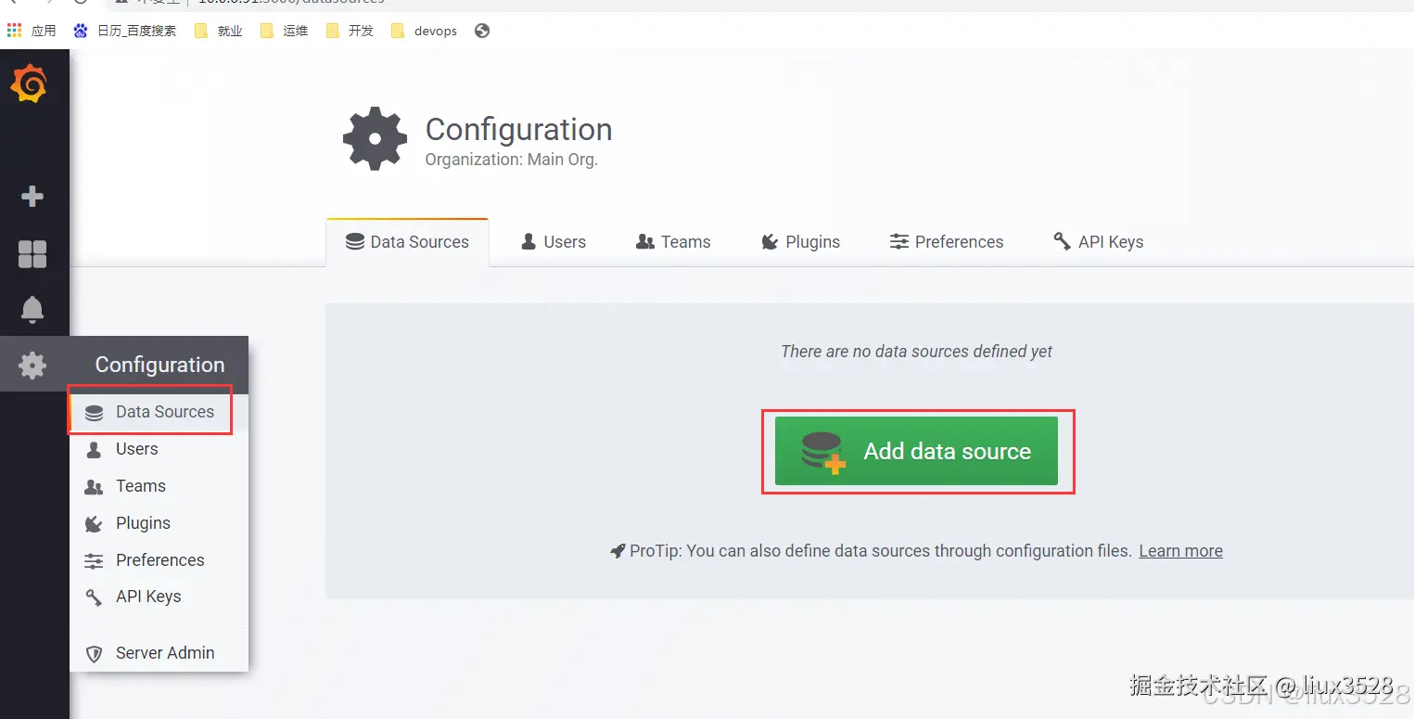This screenshot has height=719, width=1414.
Task: Click the Add data source button
Action: (916, 451)
